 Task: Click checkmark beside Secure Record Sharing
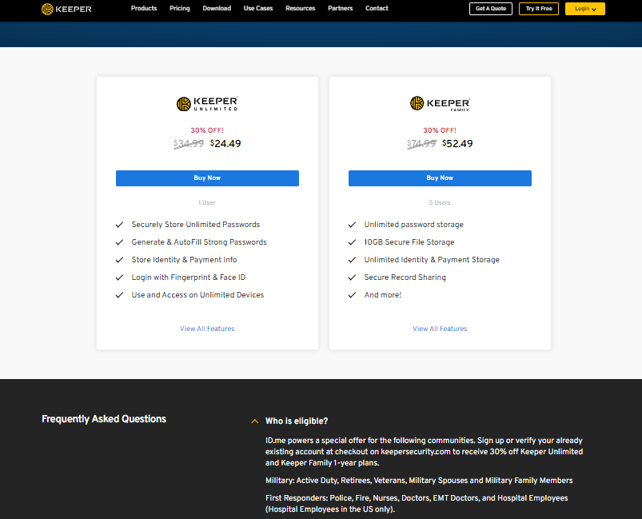tap(352, 277)
